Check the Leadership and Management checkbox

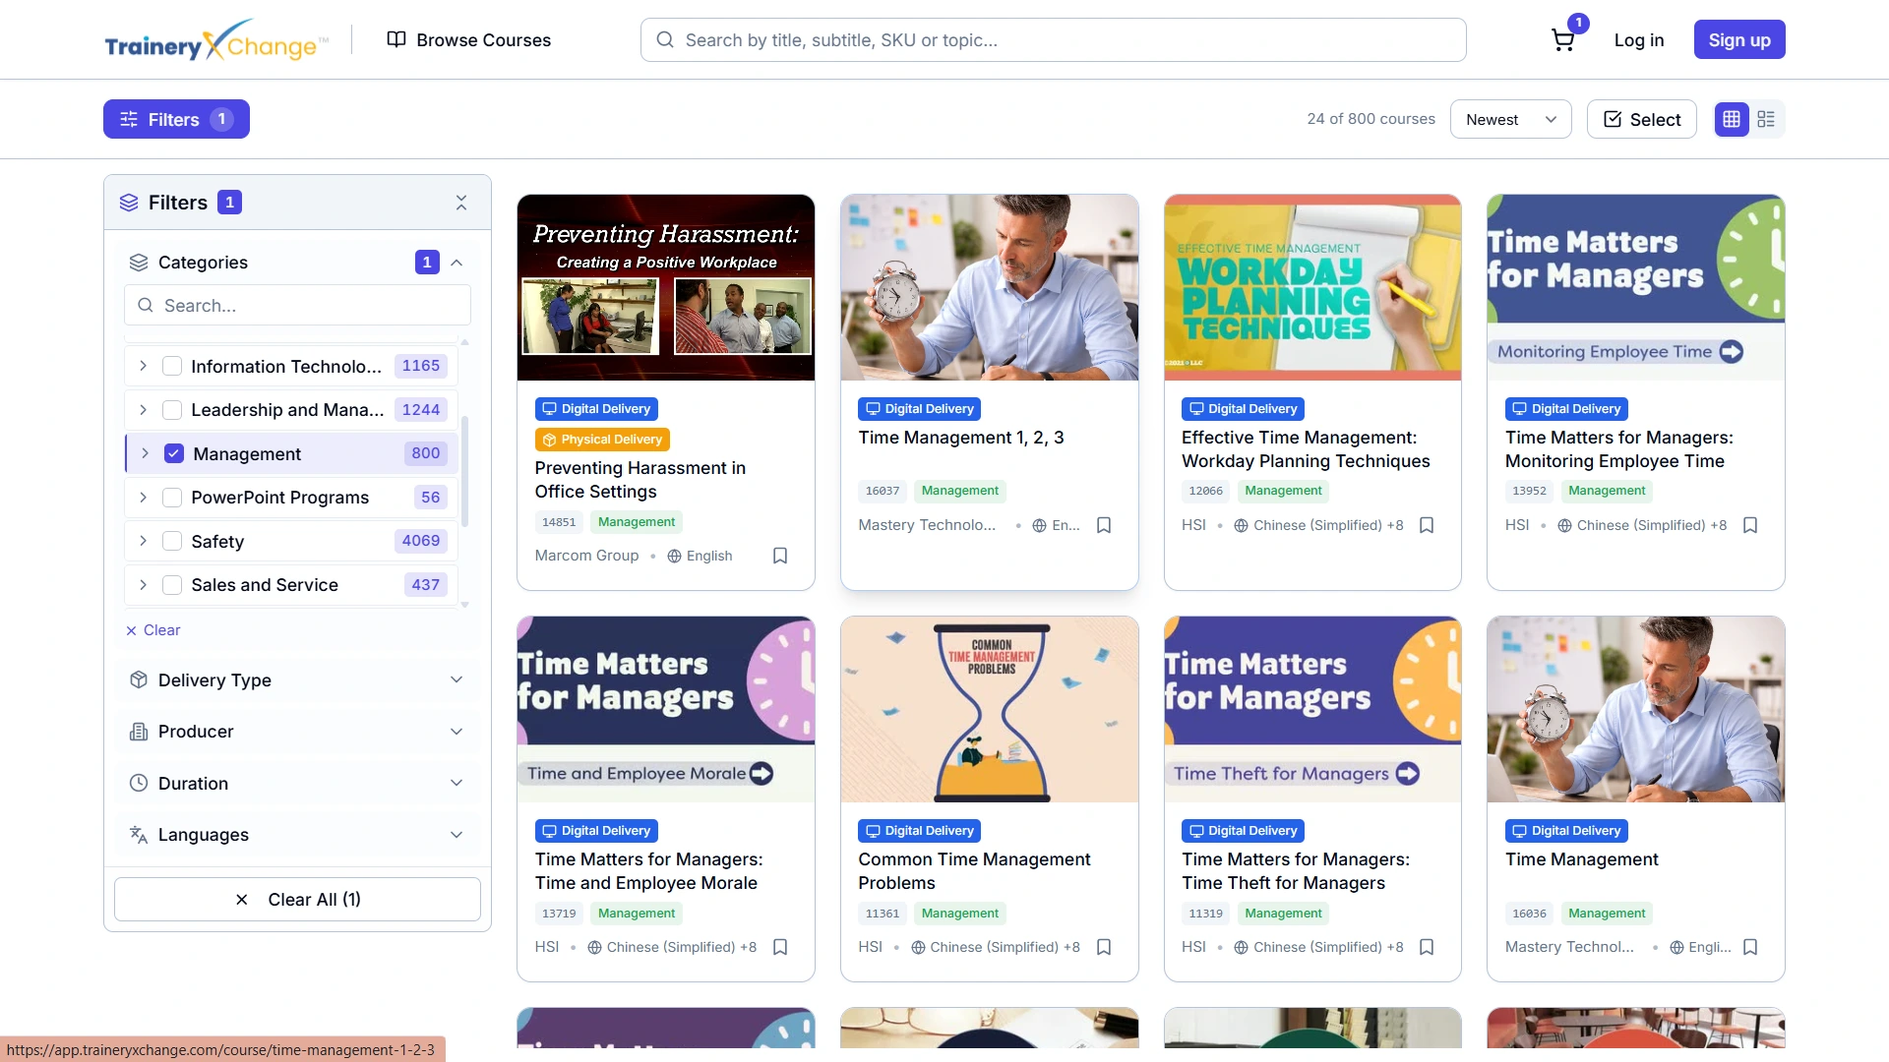[172, 410]
